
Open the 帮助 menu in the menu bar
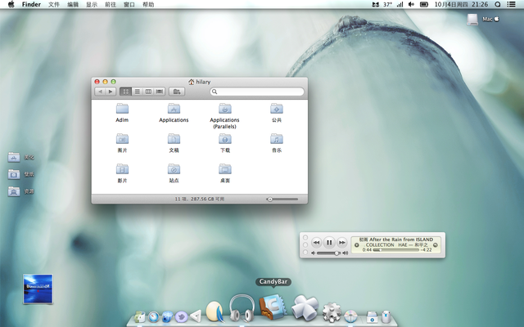point(148,5)
